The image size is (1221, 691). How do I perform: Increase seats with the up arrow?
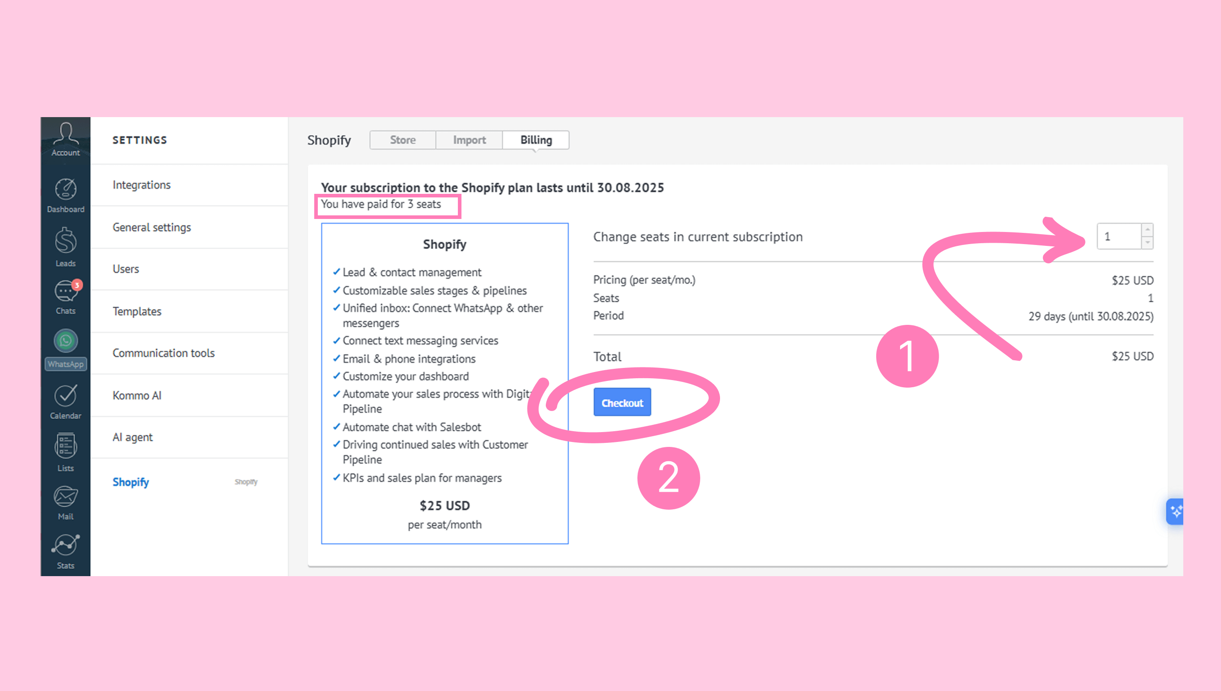(1147, 230)
